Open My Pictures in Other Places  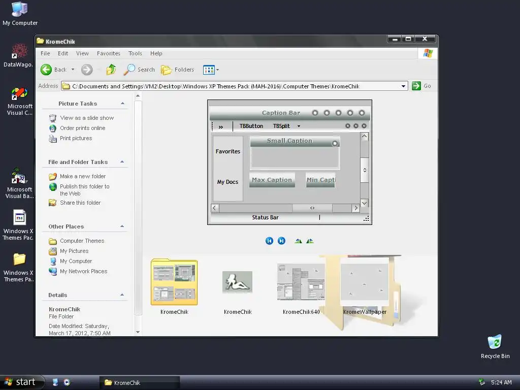[74, 251]
